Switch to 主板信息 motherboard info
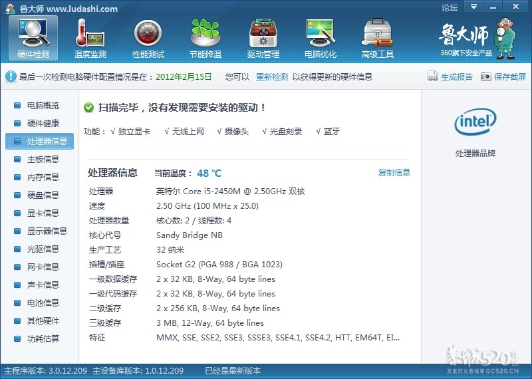The width and height of the screenshot is (532, 379). click(x=43, y=160)
